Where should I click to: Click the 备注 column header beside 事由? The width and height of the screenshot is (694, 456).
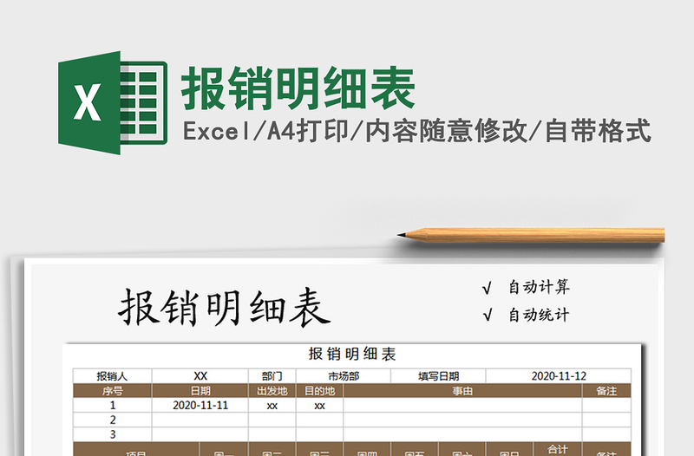606,390
